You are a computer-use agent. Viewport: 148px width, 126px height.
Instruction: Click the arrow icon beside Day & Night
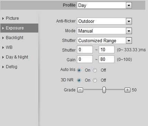coord(3,57)
